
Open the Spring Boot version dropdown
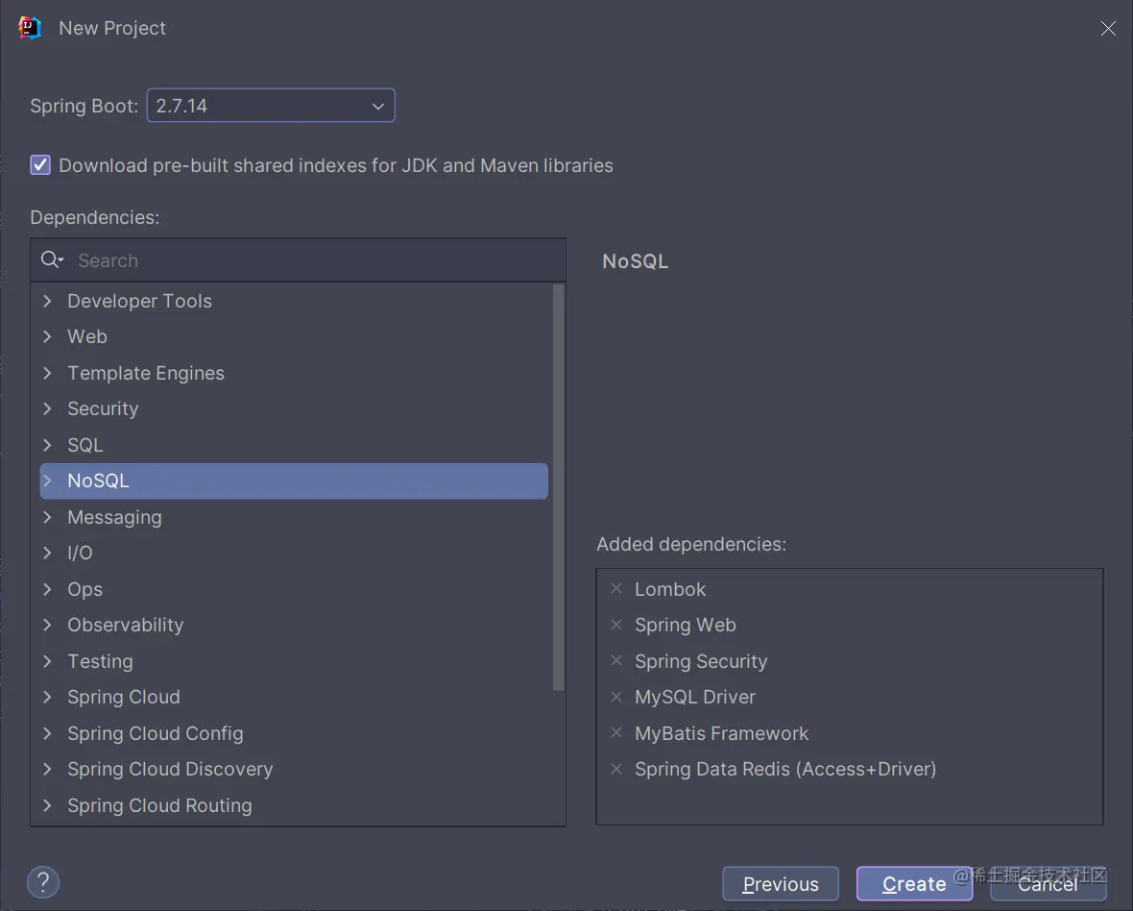[x=271, y=106]
